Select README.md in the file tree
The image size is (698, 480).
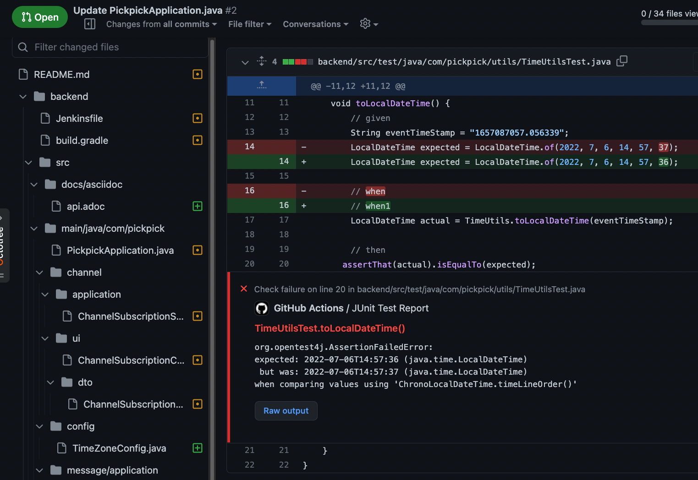tap(61, 74)
